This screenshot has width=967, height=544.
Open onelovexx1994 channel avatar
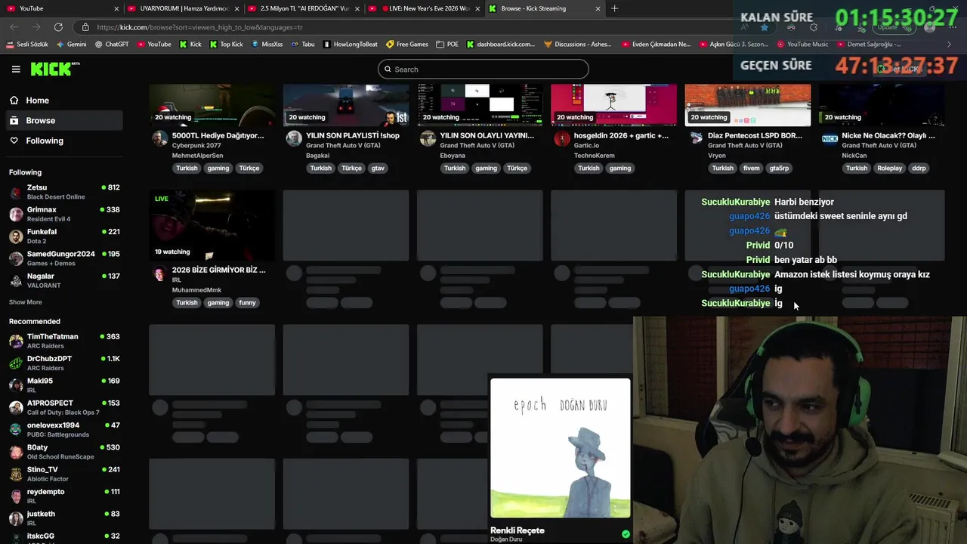[16, 430]
